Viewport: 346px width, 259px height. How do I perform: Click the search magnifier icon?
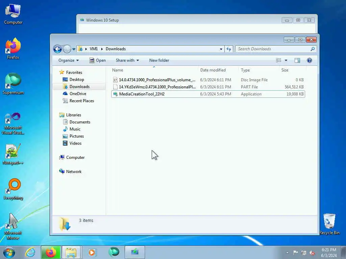point(313,49)
